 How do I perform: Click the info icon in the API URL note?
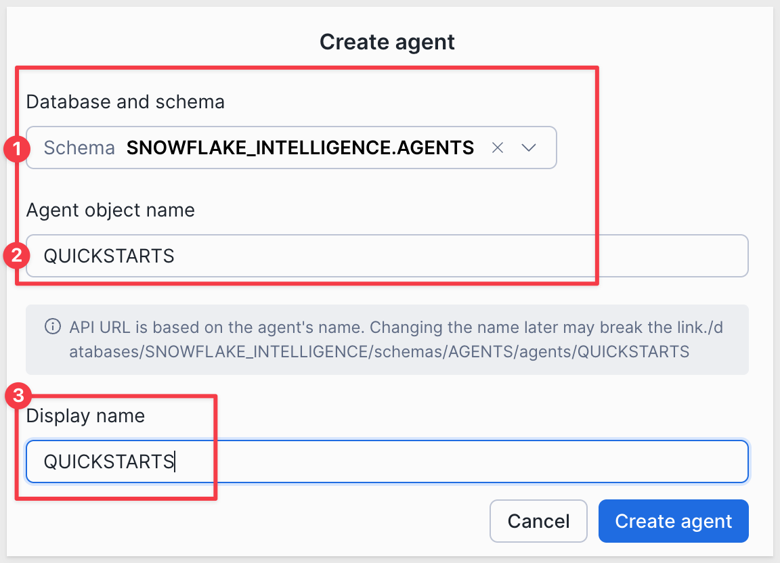click(x=51, y=328)
